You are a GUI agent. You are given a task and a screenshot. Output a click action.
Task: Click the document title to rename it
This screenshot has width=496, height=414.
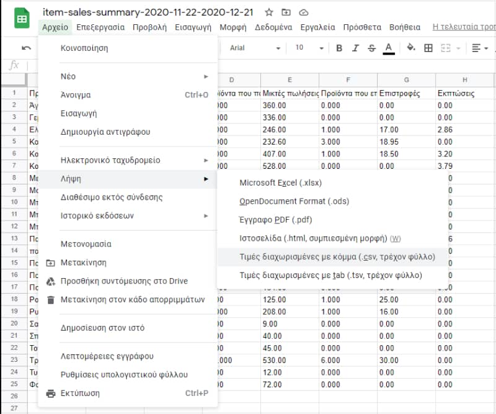click(x=150, y=12)
